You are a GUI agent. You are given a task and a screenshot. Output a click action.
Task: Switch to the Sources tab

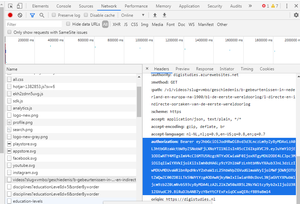[x=86, y=6]
